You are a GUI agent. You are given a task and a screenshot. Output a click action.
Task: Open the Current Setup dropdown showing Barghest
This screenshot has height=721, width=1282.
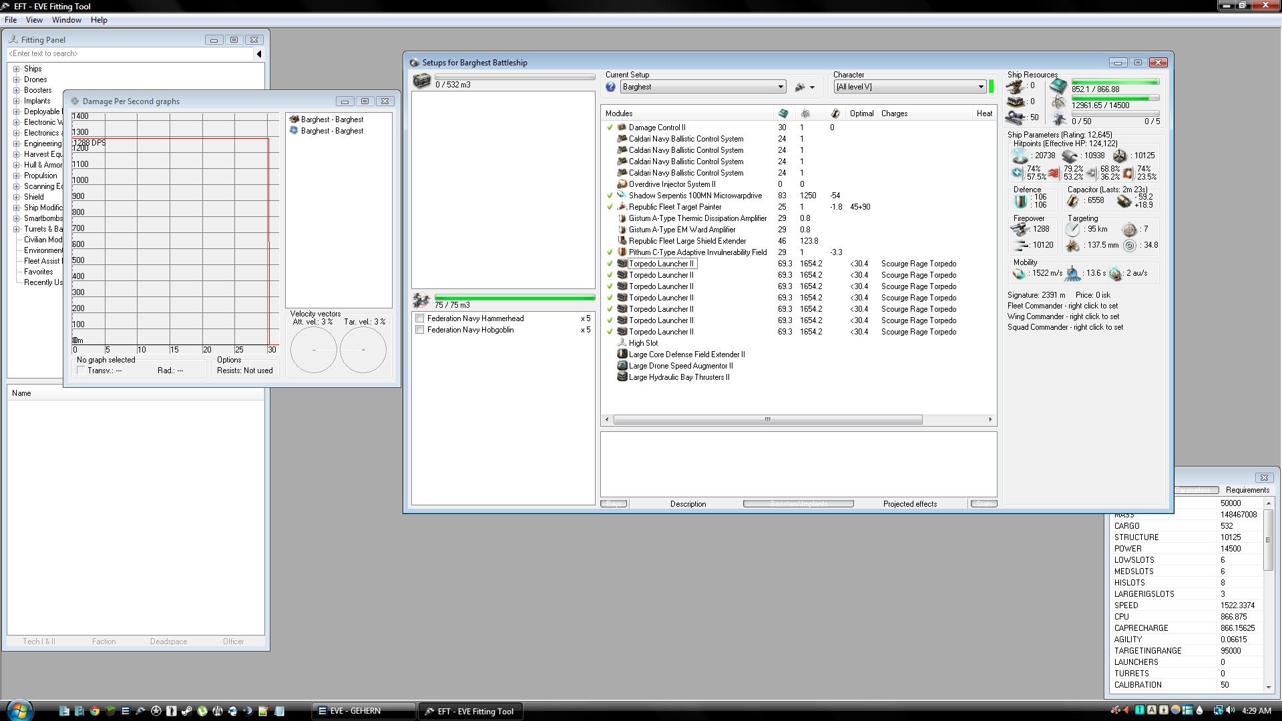point(780,87)
